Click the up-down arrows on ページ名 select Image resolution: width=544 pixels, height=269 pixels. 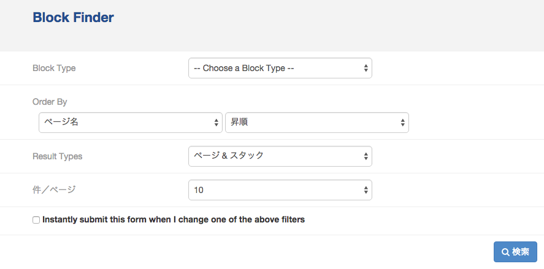coord(216,123)
